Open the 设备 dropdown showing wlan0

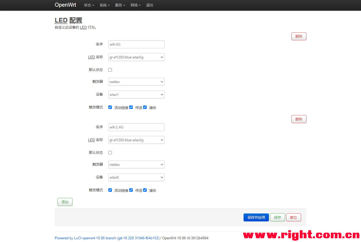pos(136,177)
